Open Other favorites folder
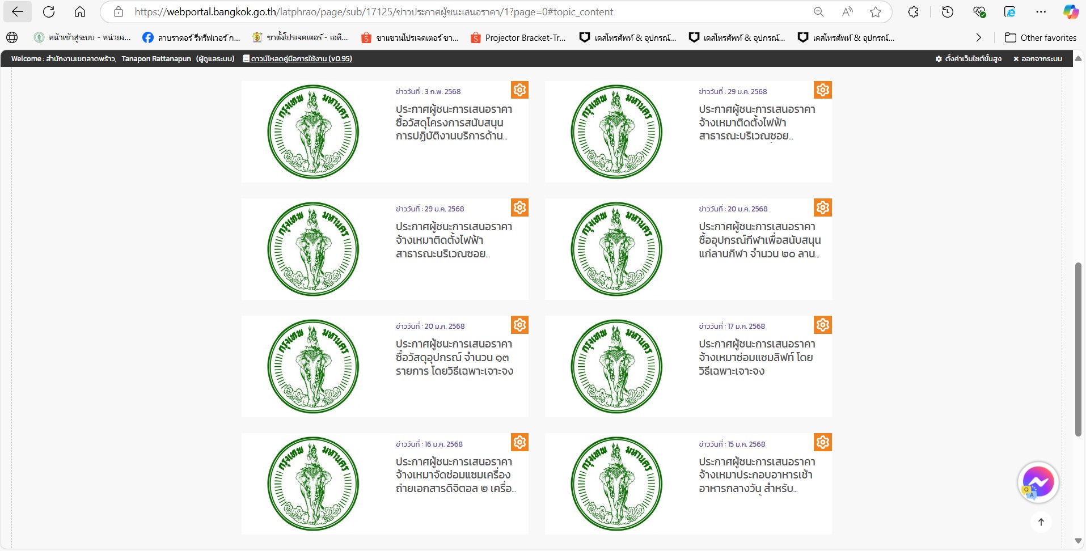Image resolution: width=1086 pixels, height=551 pixels. pos(1041,37)
